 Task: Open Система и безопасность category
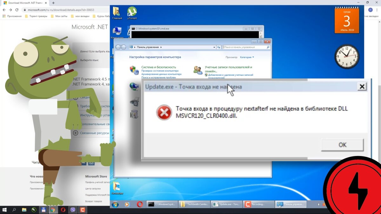coord(158,67)
